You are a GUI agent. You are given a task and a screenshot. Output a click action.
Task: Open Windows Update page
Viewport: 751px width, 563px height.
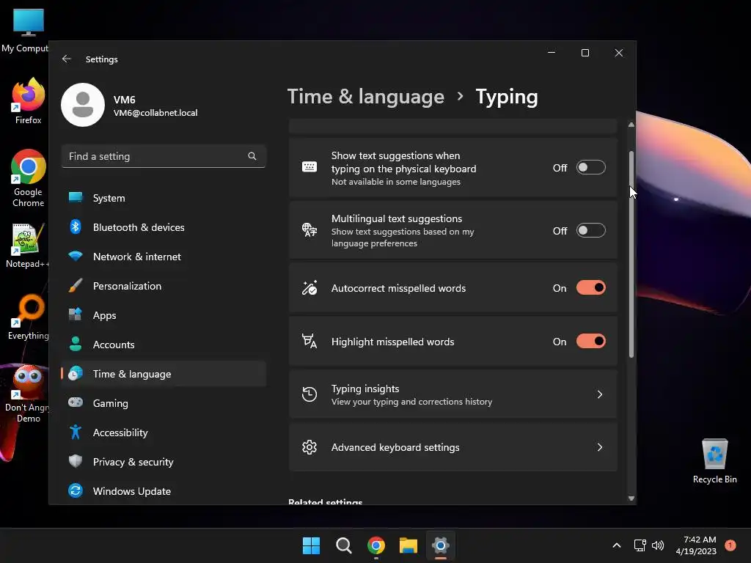click(164, 490)
